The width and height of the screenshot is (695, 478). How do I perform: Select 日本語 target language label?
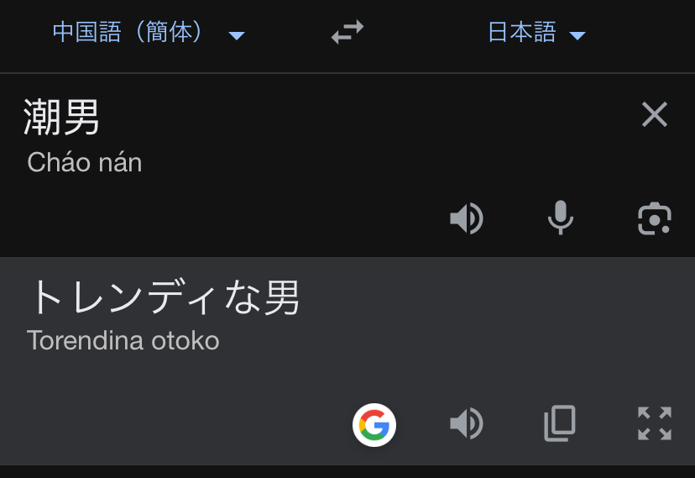[521, 33]
